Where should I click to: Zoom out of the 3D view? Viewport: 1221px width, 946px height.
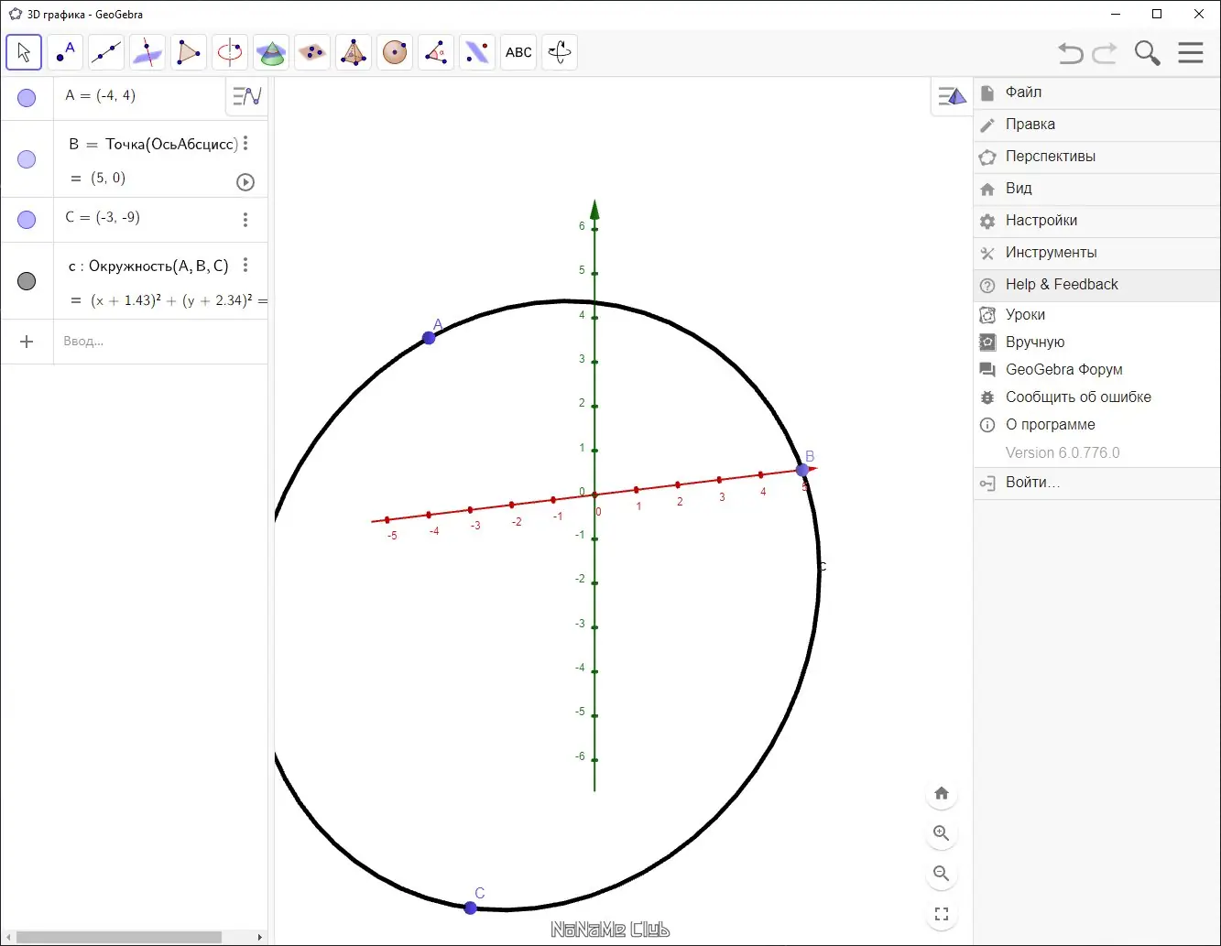coord(942,874)
